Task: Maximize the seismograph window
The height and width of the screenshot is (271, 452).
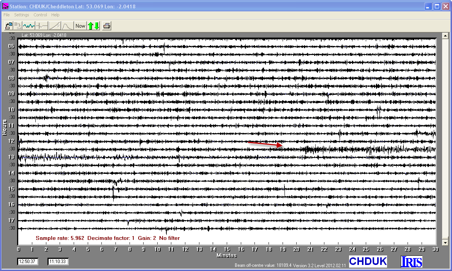Action: click(x=437, y=6)
